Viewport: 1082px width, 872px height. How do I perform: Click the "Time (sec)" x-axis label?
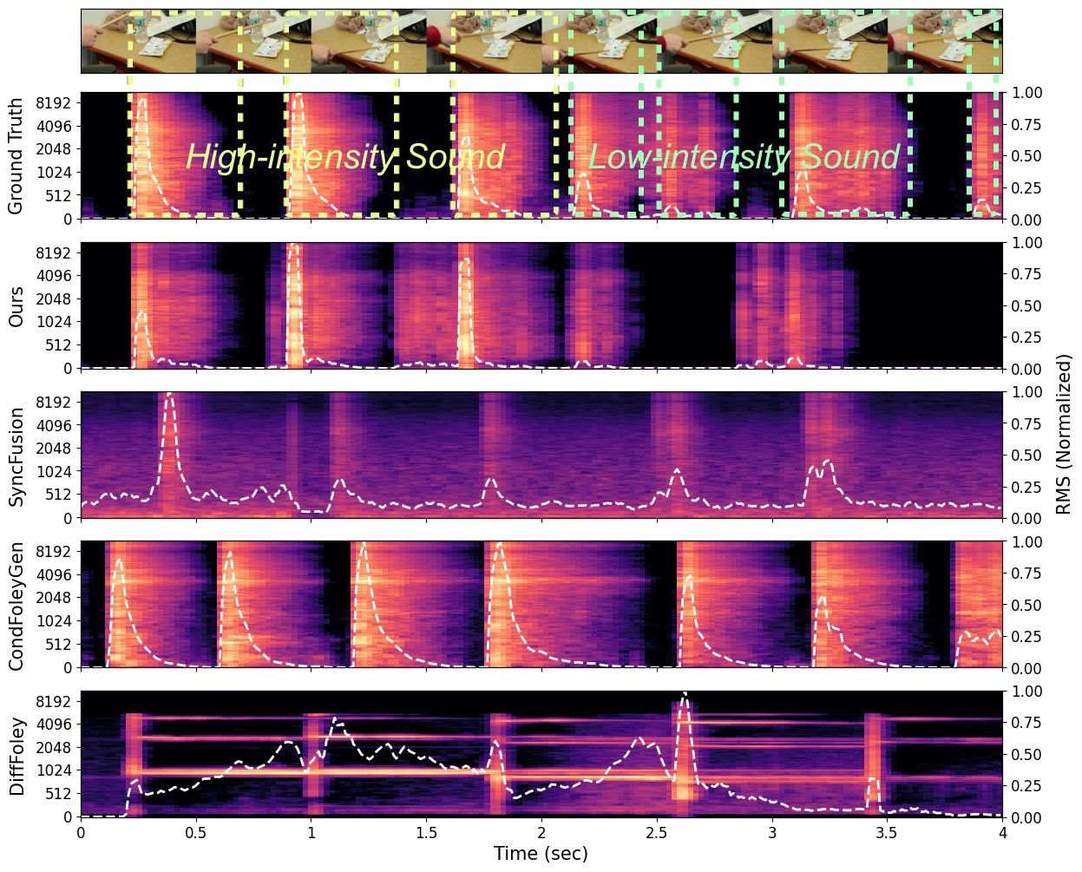point(541,854)
